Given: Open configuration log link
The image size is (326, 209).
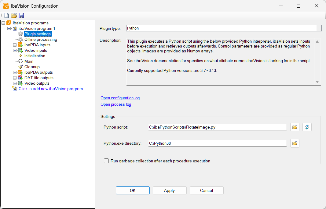Looking at the screenshot, I should 120,98.
